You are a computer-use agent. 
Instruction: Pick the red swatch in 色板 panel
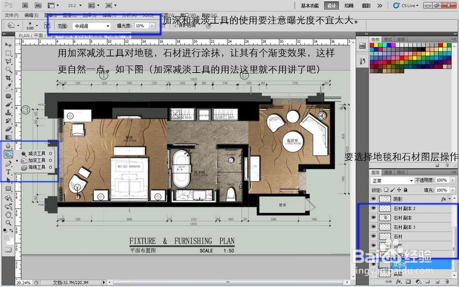coord(372,45)
